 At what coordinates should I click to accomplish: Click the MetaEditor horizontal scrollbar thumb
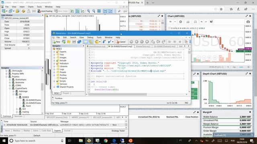pyautogui.click(x=118, y=94)
